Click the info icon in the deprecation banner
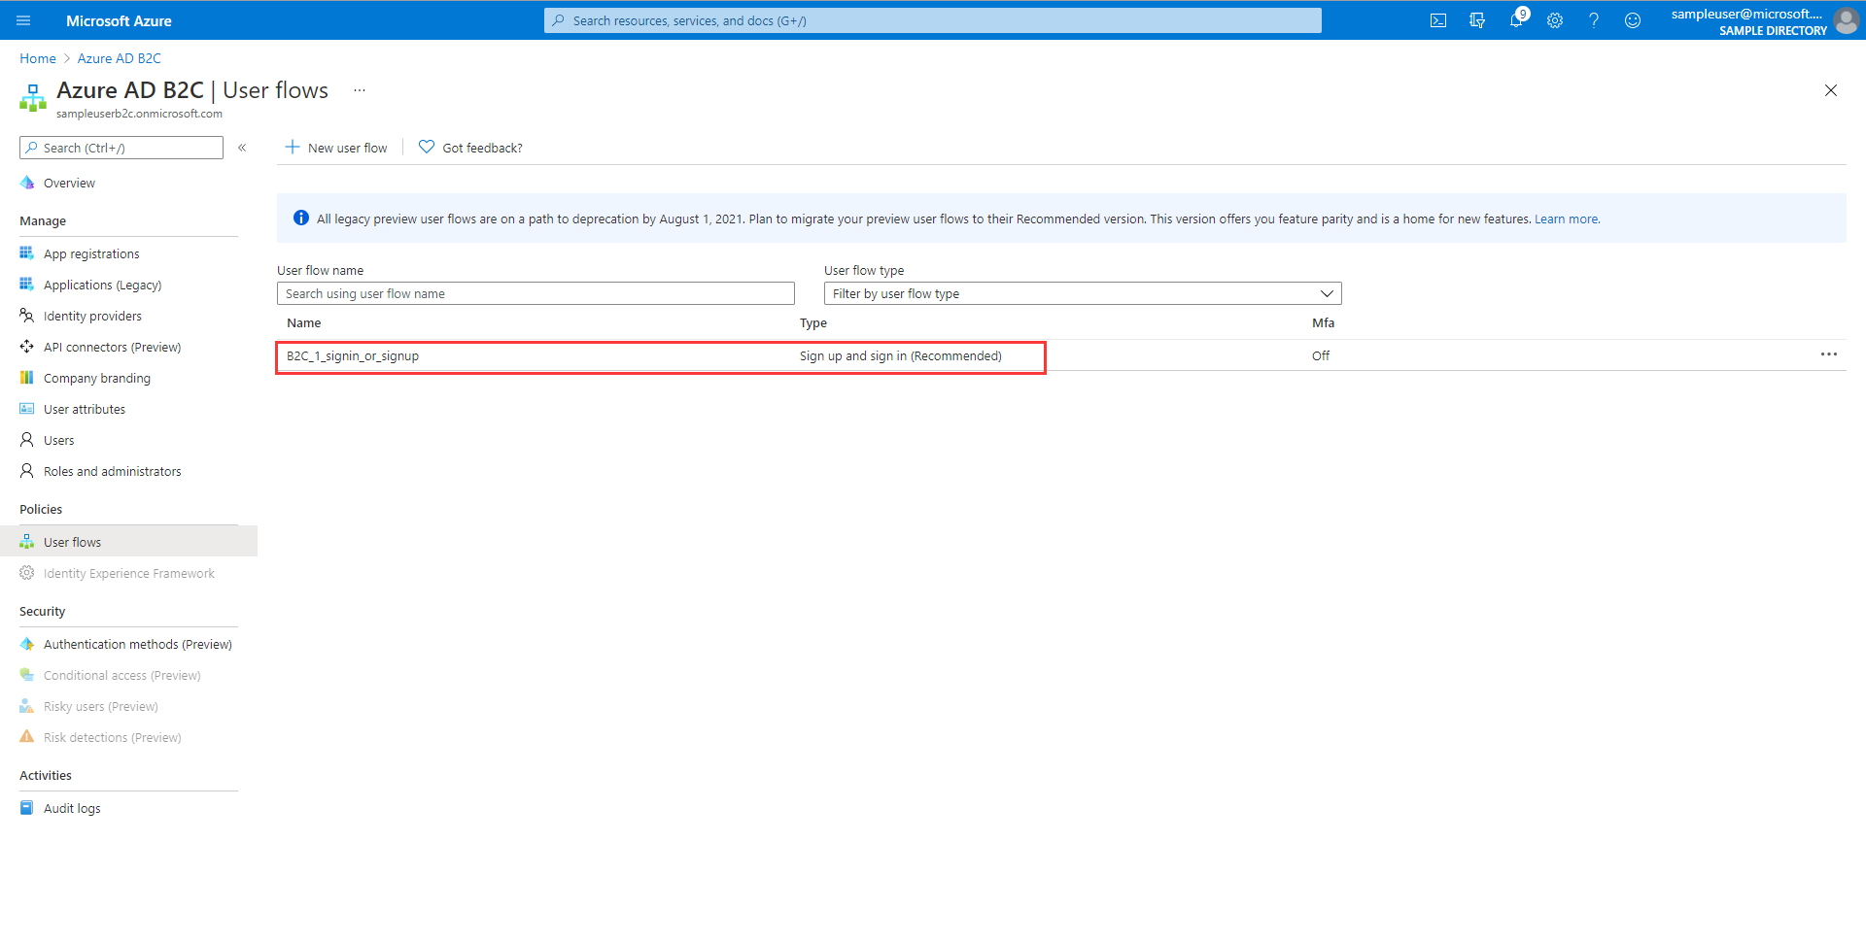This screenshot has width=1866, height=942. 301,219
